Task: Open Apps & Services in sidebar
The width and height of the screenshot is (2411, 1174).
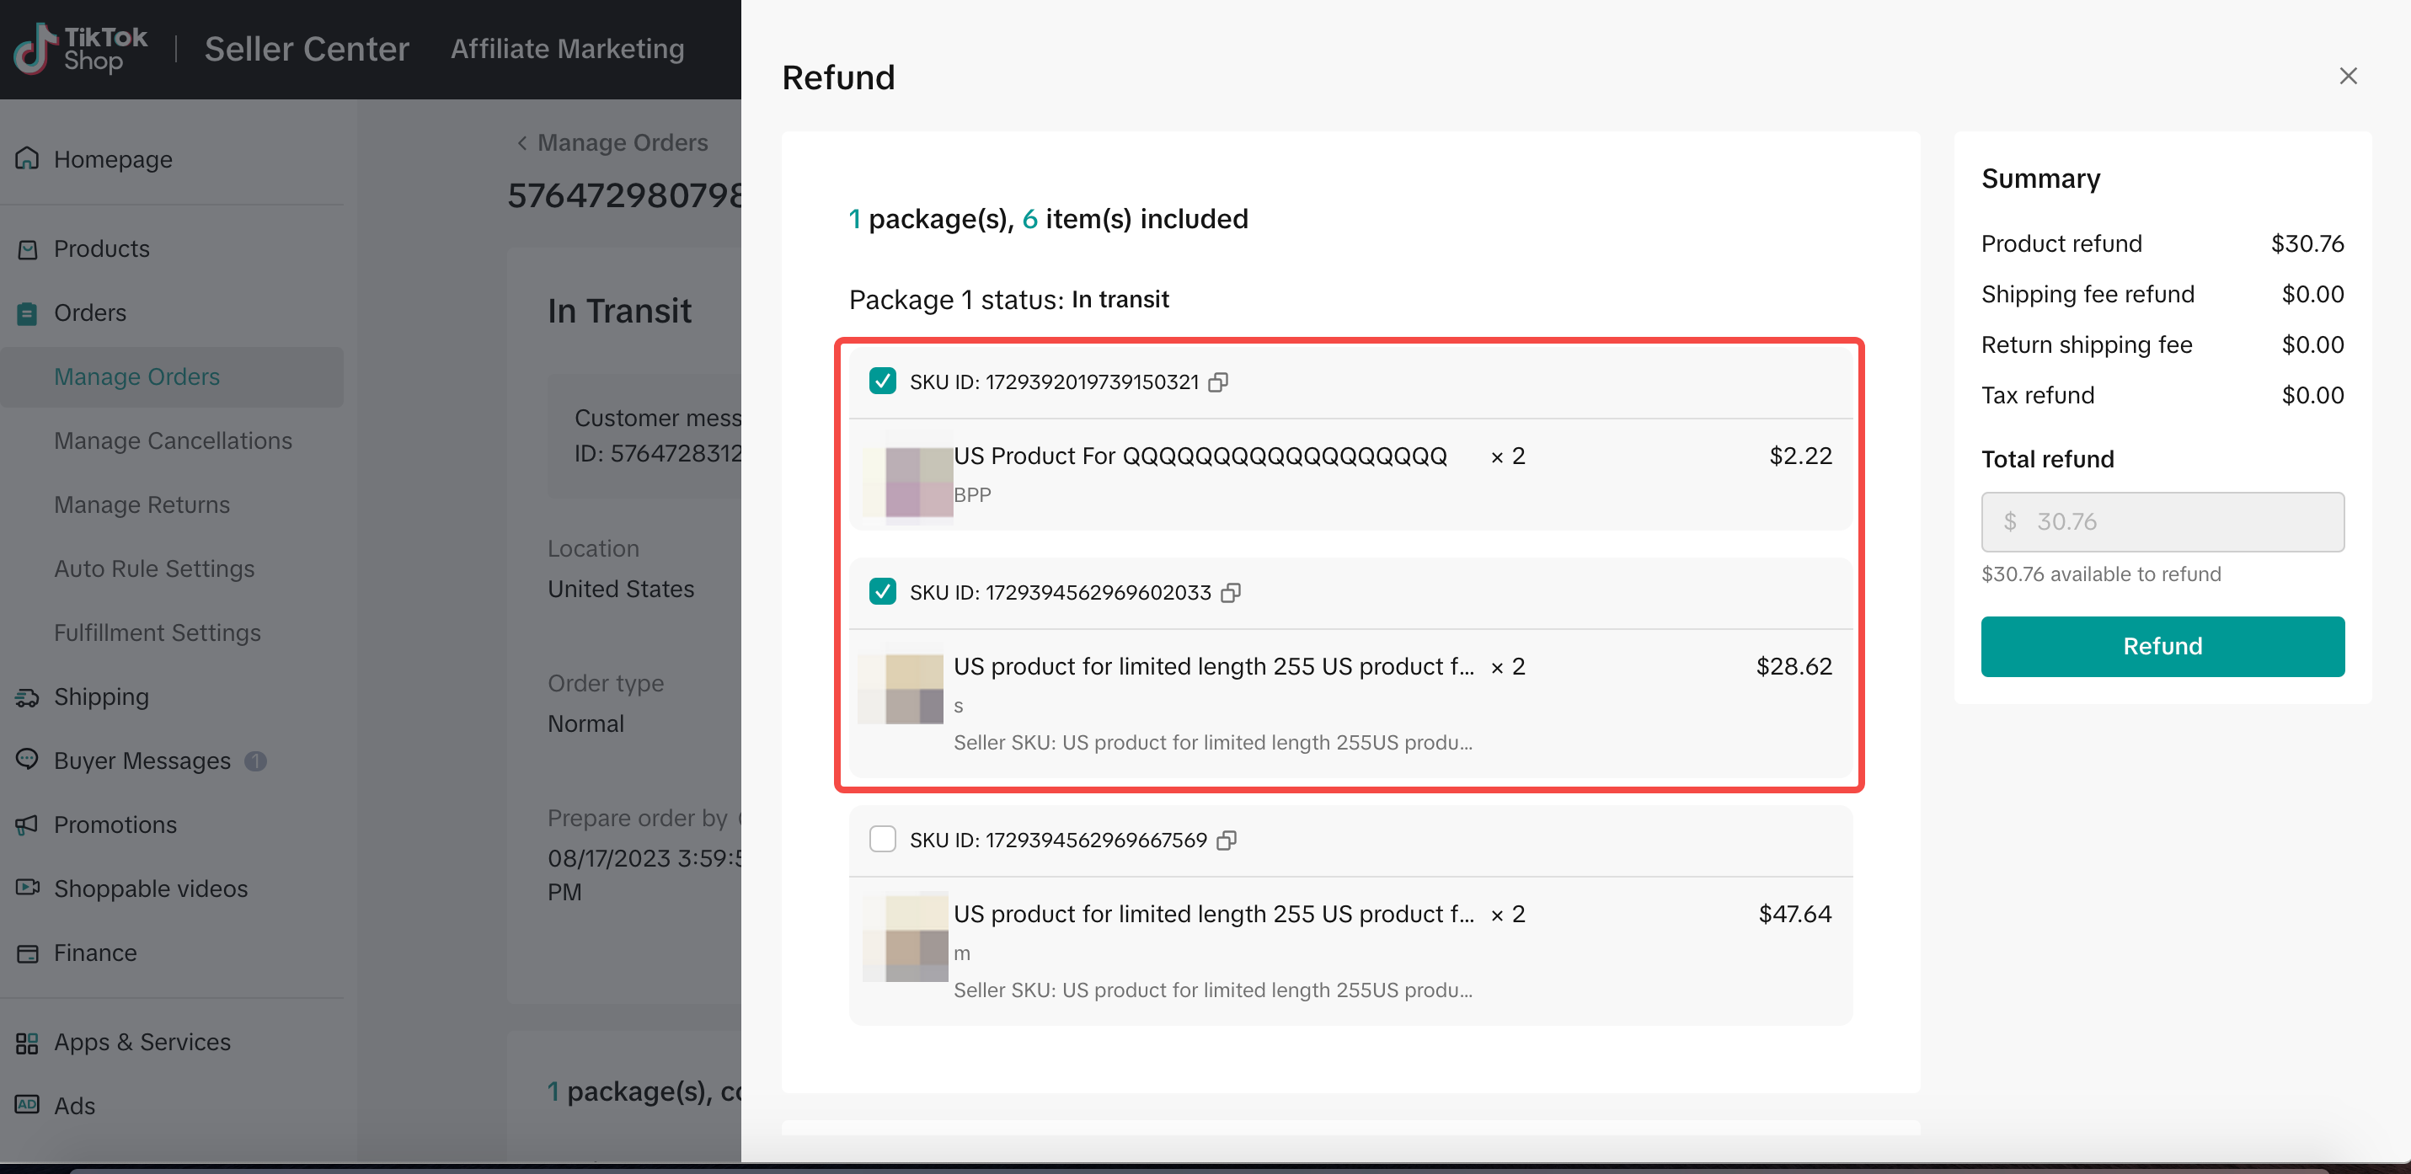Action: 142,1041
